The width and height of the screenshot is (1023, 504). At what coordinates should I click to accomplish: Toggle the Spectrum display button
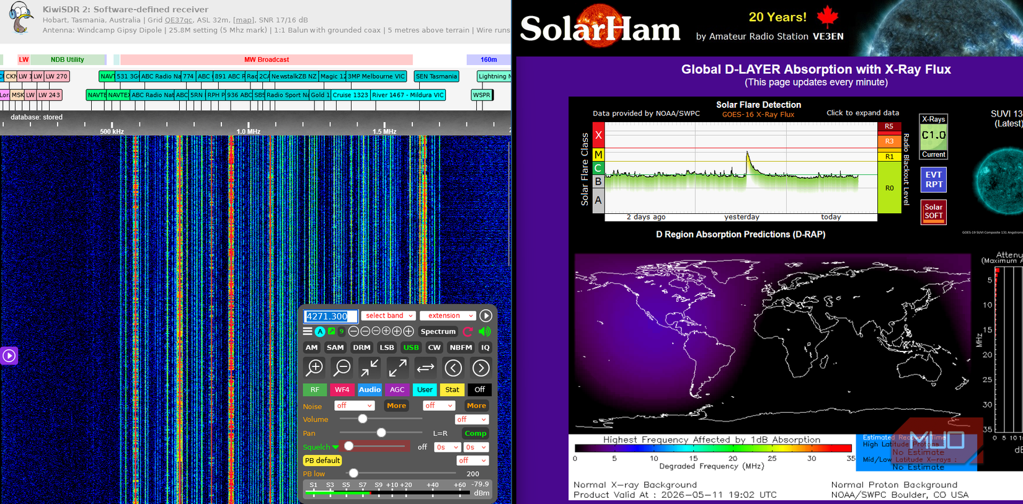[x=438, y=332]
